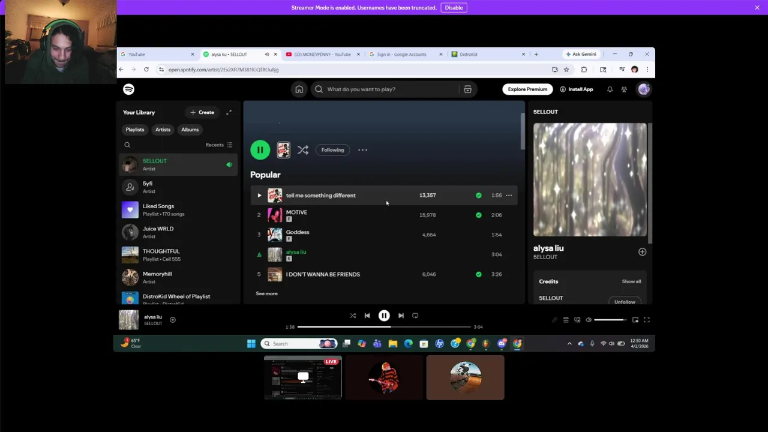768x432 pixels.
Task: Add the now-playing track to playlist in player bar
Action: point(173,320)
